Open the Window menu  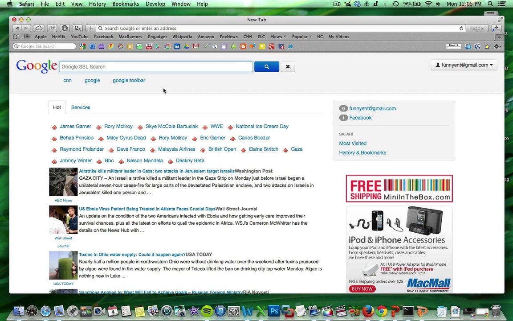(x=181, y=4)
